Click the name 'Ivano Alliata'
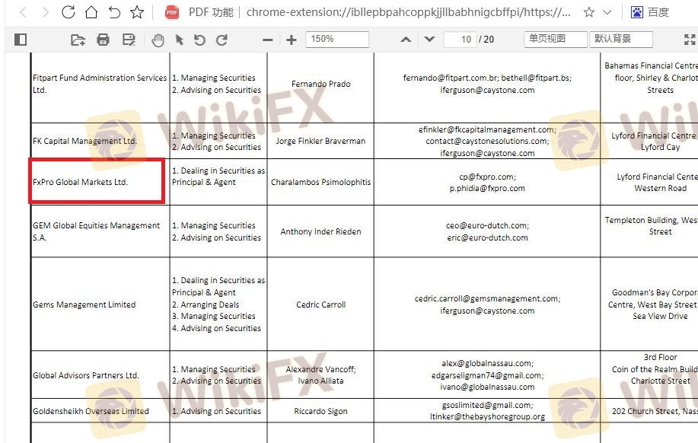 (x=320, y=381)
